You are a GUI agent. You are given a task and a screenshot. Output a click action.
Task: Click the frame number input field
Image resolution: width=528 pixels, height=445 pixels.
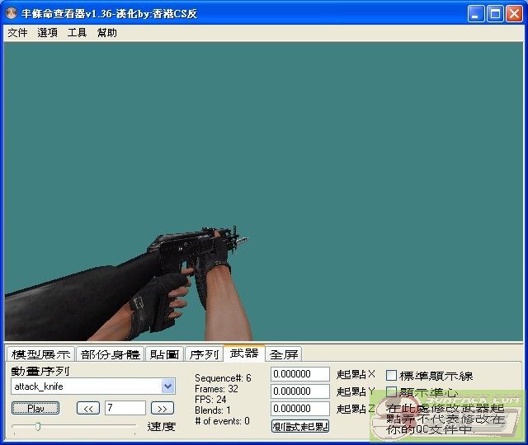click(x=125, y=408)
